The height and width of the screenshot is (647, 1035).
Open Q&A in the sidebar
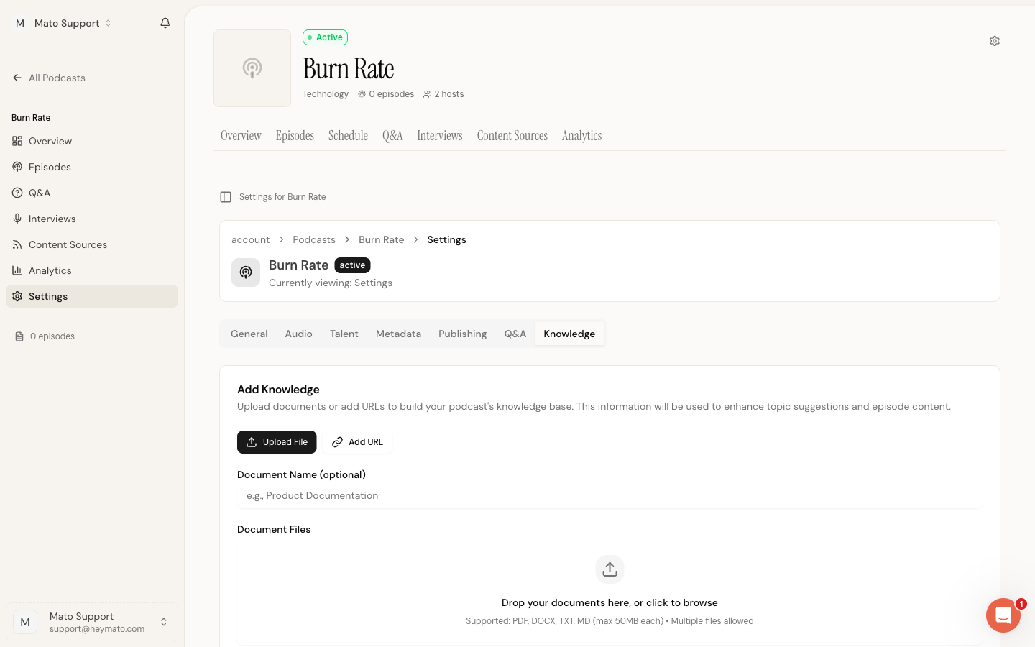92,193
